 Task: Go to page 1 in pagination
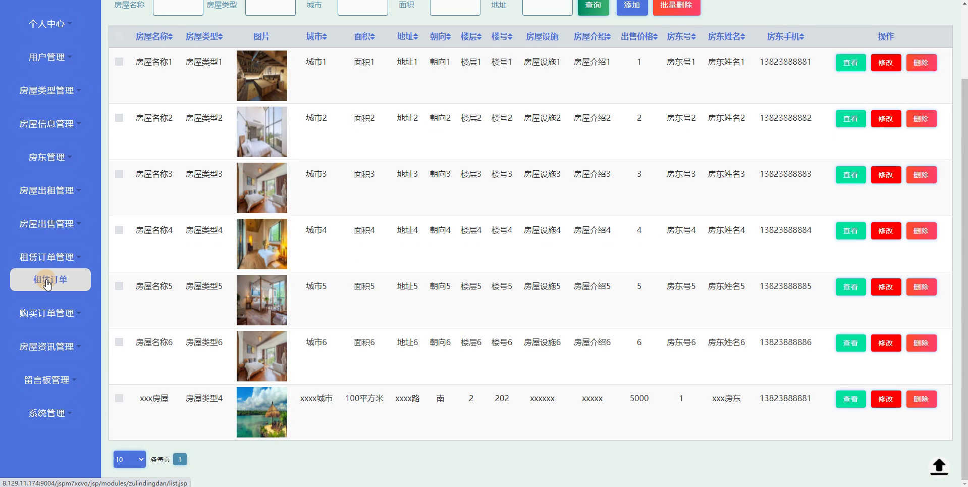coord(180,459)
